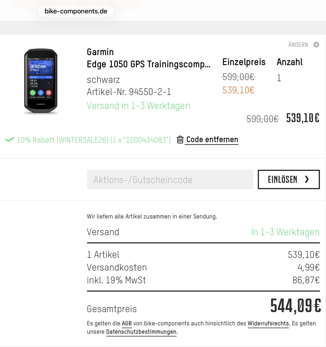Click the arrow chevron in the EINLÖSEN button

307,179
